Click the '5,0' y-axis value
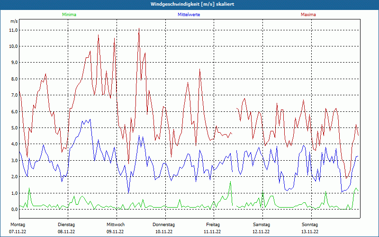Screen dimensions: 379x237 point(14,128)
